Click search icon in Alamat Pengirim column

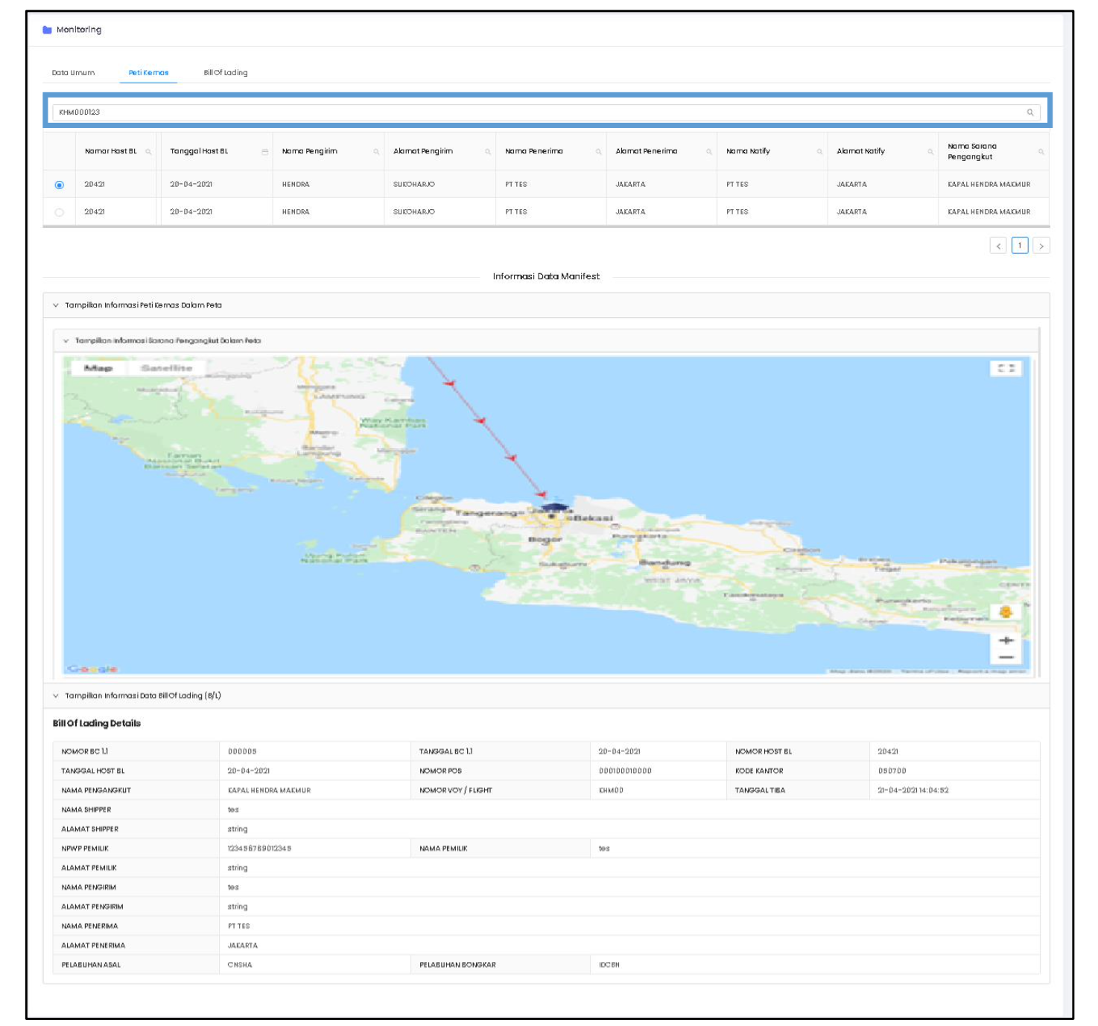click(x=488, y=152)
